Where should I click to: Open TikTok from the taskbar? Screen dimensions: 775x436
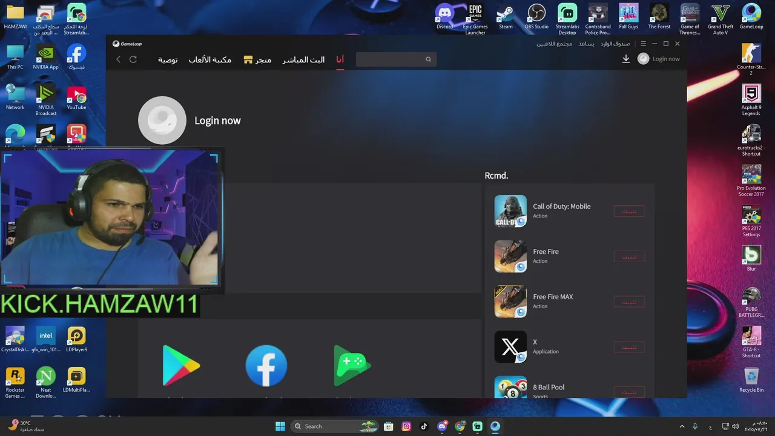click(424, 426)
